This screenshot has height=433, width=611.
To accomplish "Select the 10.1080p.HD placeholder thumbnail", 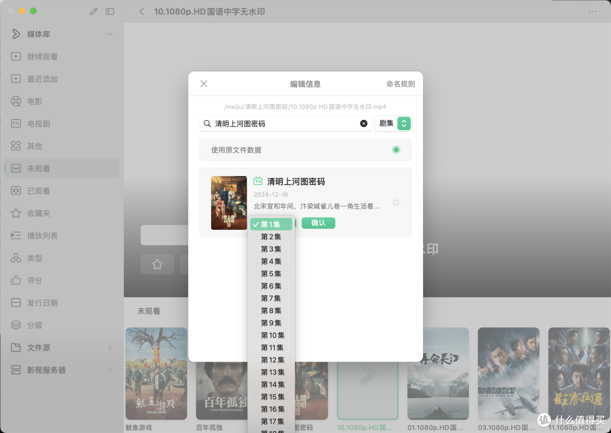I will click(x=368, y=390).
